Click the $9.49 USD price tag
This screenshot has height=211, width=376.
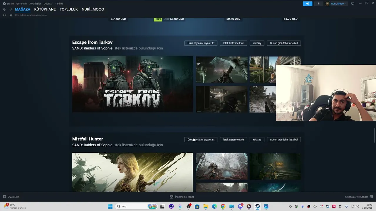pyautogui.click(x=233, y=19)
